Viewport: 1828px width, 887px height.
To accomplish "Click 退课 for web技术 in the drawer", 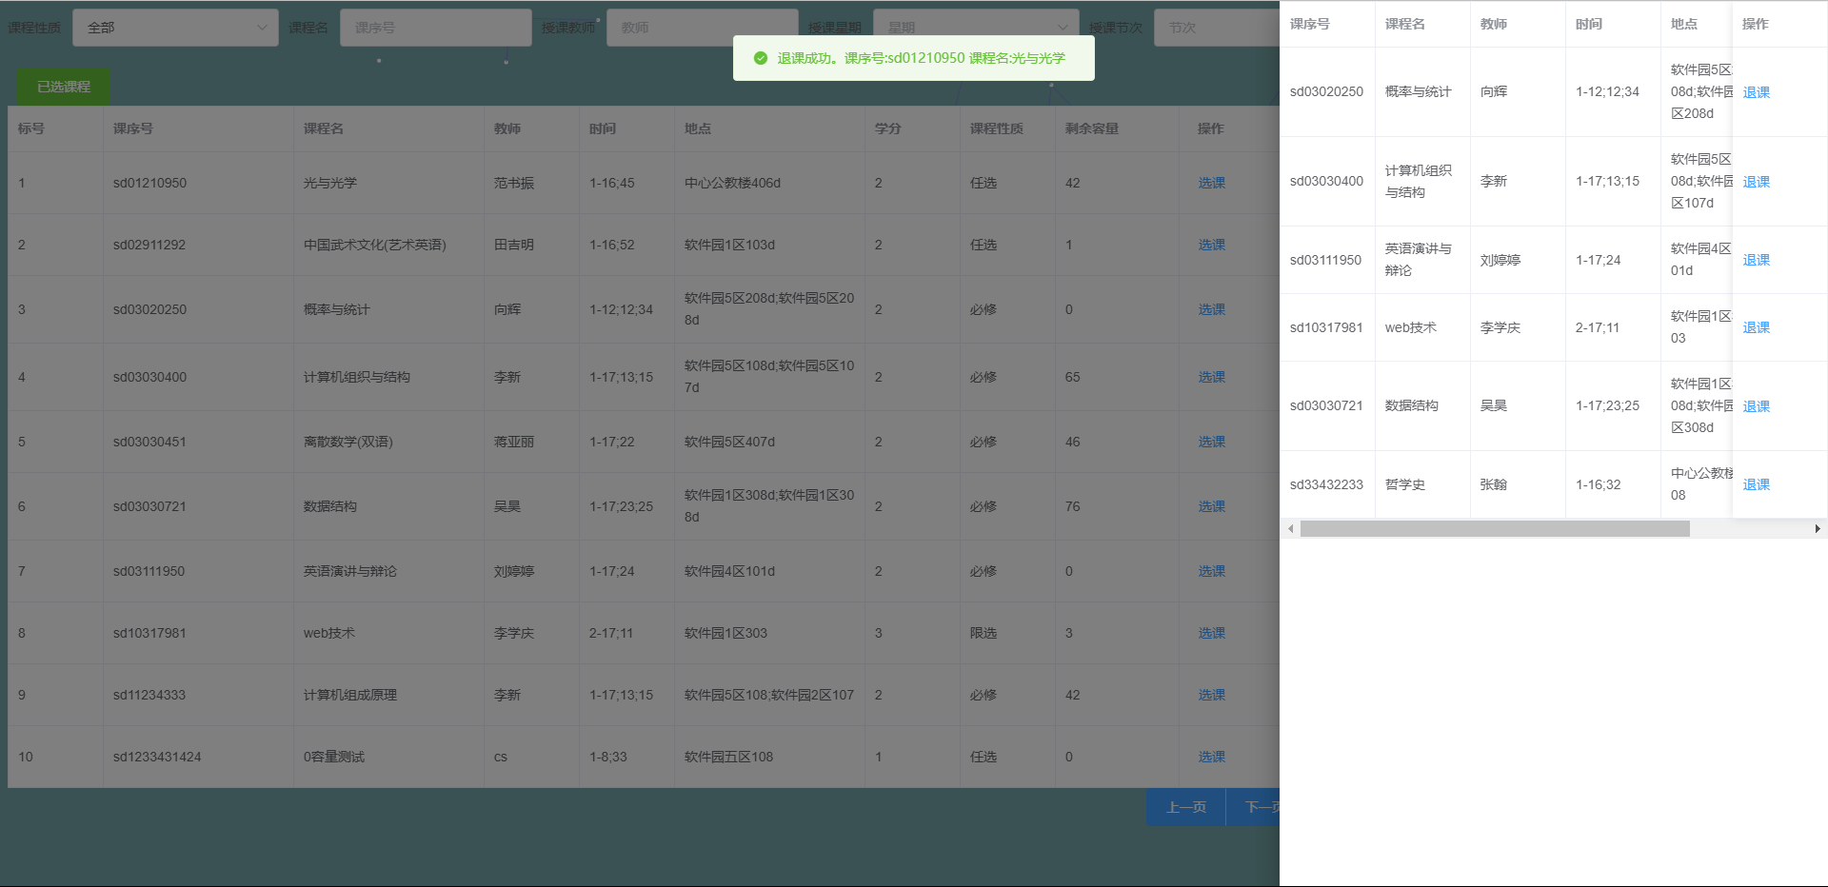I will [x=1756, y=327].
